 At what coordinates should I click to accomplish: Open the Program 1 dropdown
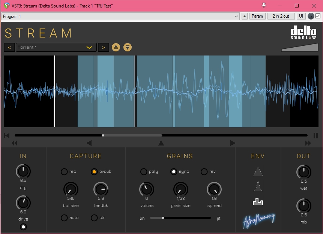pyautogui.click(x=120, y=16)
